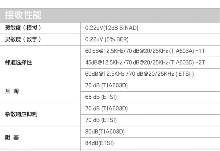This screenshot has width=220, height=151.
Task: Select the 84dB(ETSI) blocking value
Action: point(99,143)
